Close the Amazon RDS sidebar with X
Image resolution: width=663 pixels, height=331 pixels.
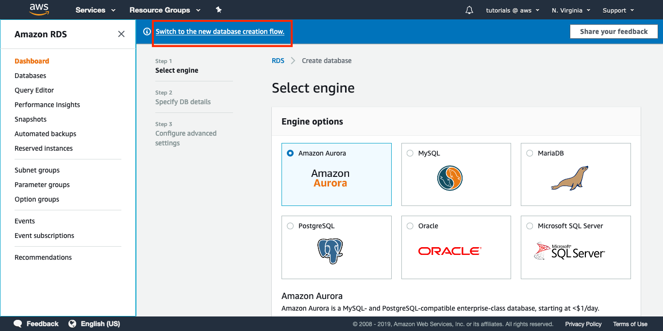pyautogui.click(x=121, y=34)
